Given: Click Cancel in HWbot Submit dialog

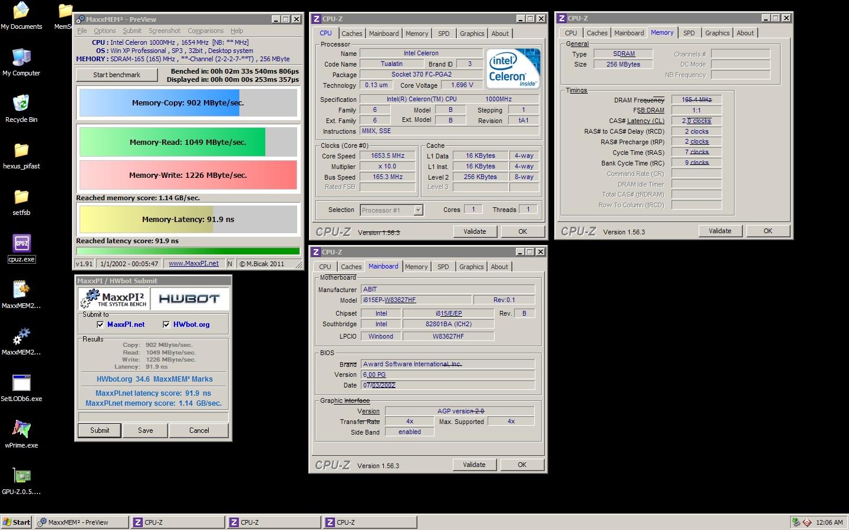Looking at the screenshot, I should tap(199, 430).
